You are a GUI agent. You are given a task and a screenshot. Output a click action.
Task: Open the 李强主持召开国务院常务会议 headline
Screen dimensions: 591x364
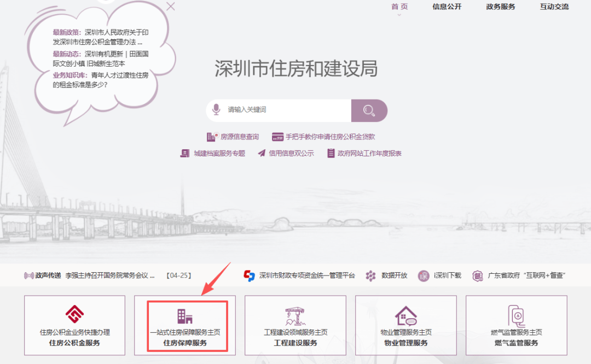(x=110, y=275)
